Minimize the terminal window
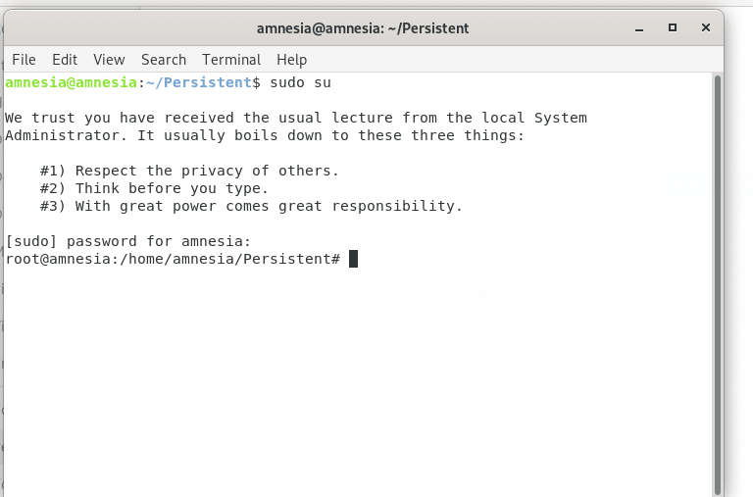The image size is (753, 497). [x=638, y=28]
